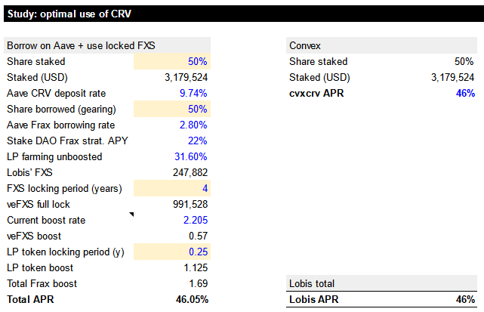Click the 'Lobis APR' label
The width and height of the screenshot is (484, 312).
pyautogui.click(x=313, y=299)
